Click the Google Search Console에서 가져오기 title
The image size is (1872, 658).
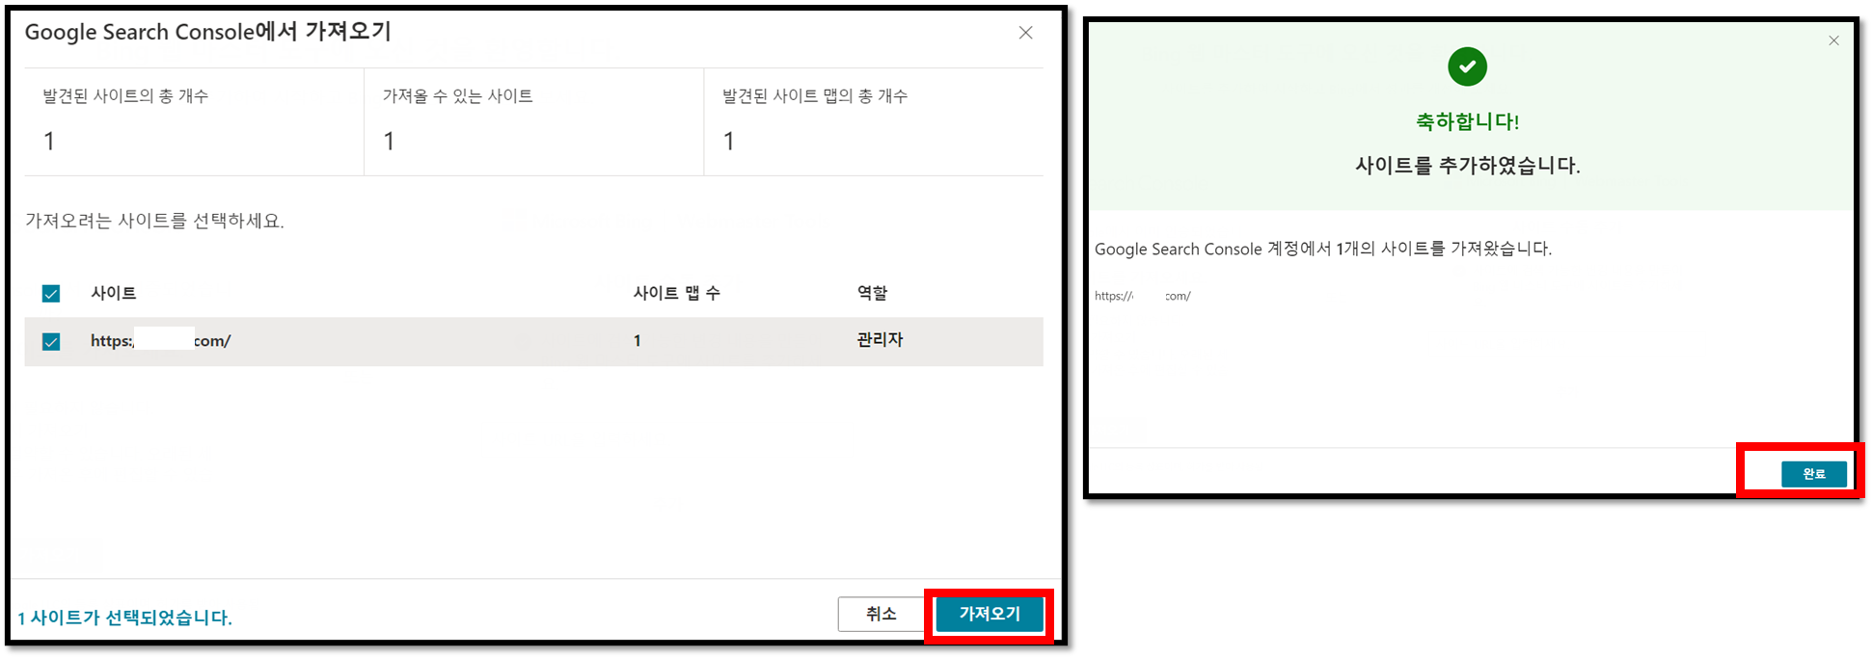tap(207, 32)
